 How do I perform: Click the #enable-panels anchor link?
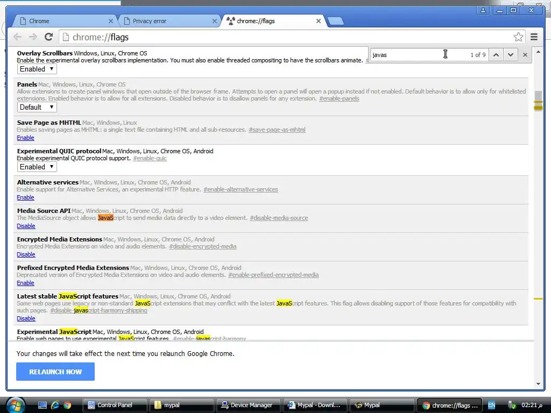pos(339,98)
